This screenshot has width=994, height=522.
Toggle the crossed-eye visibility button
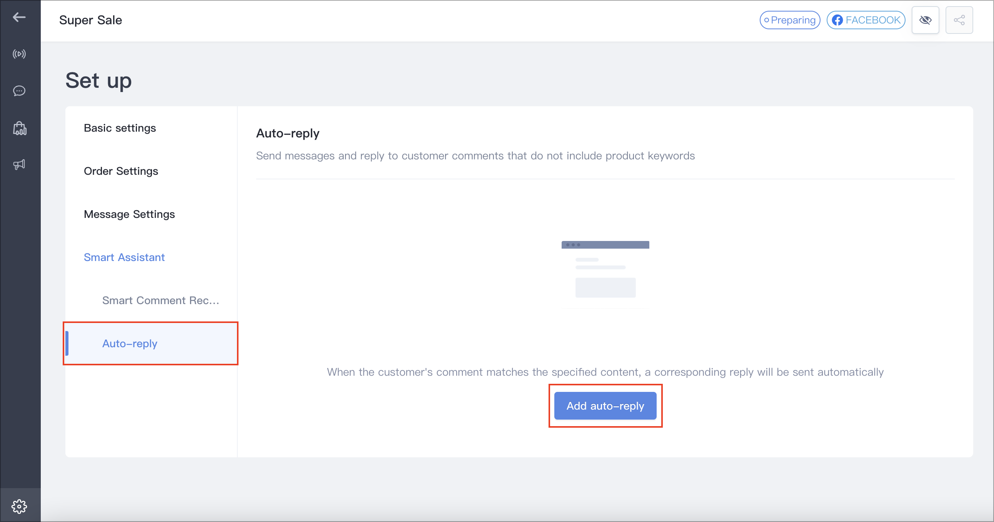[925, 20]
